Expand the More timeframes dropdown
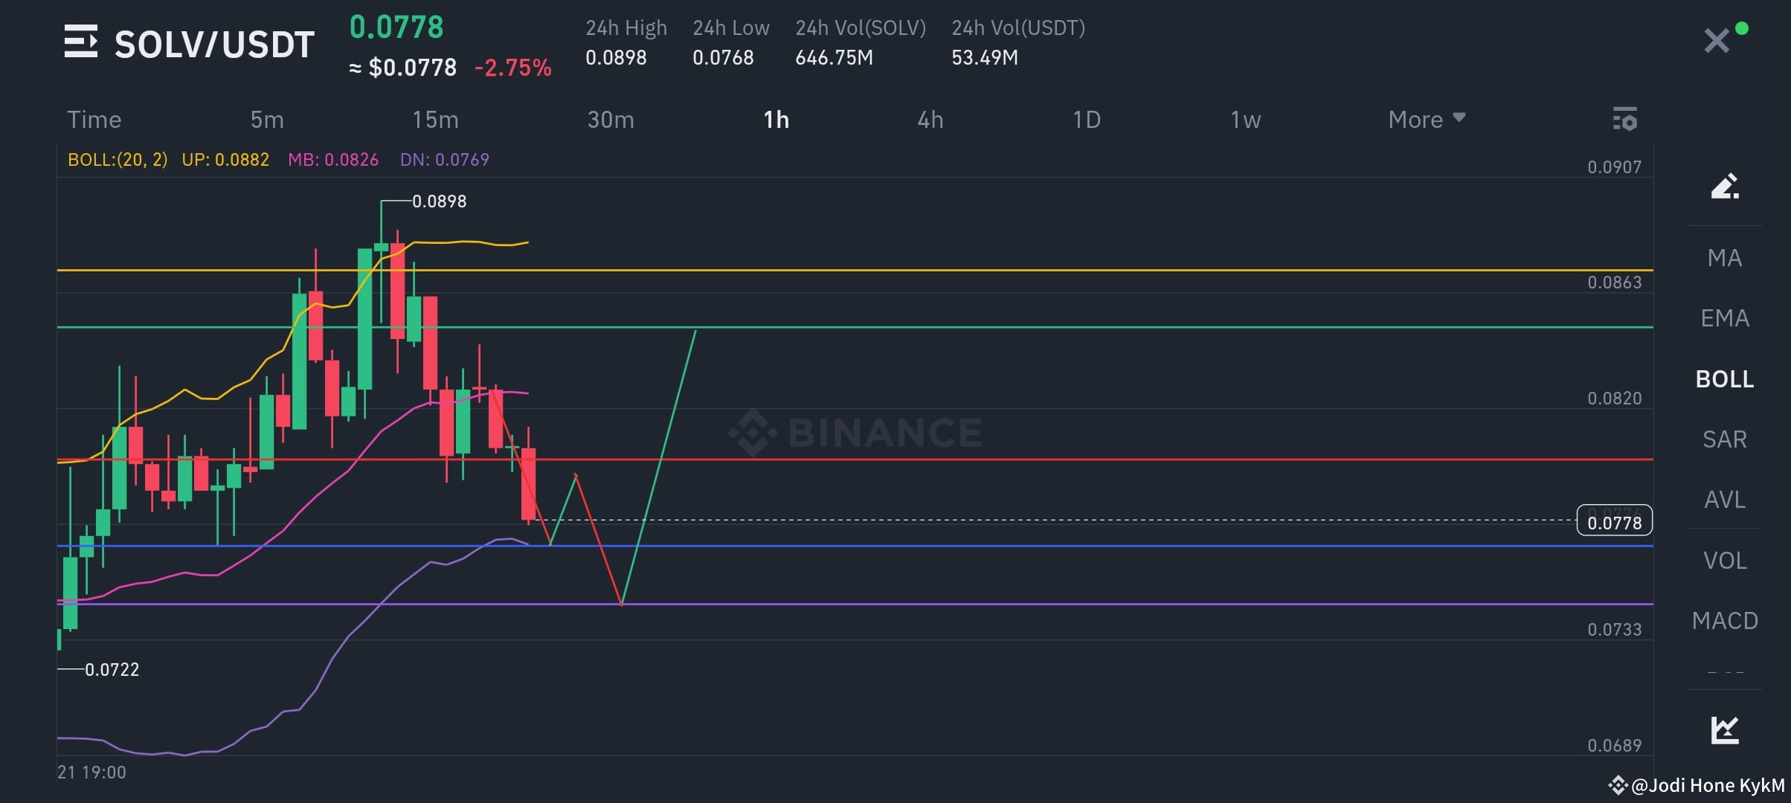Viewport: 1791px width, 803px height. click(x=1427, y=119)
